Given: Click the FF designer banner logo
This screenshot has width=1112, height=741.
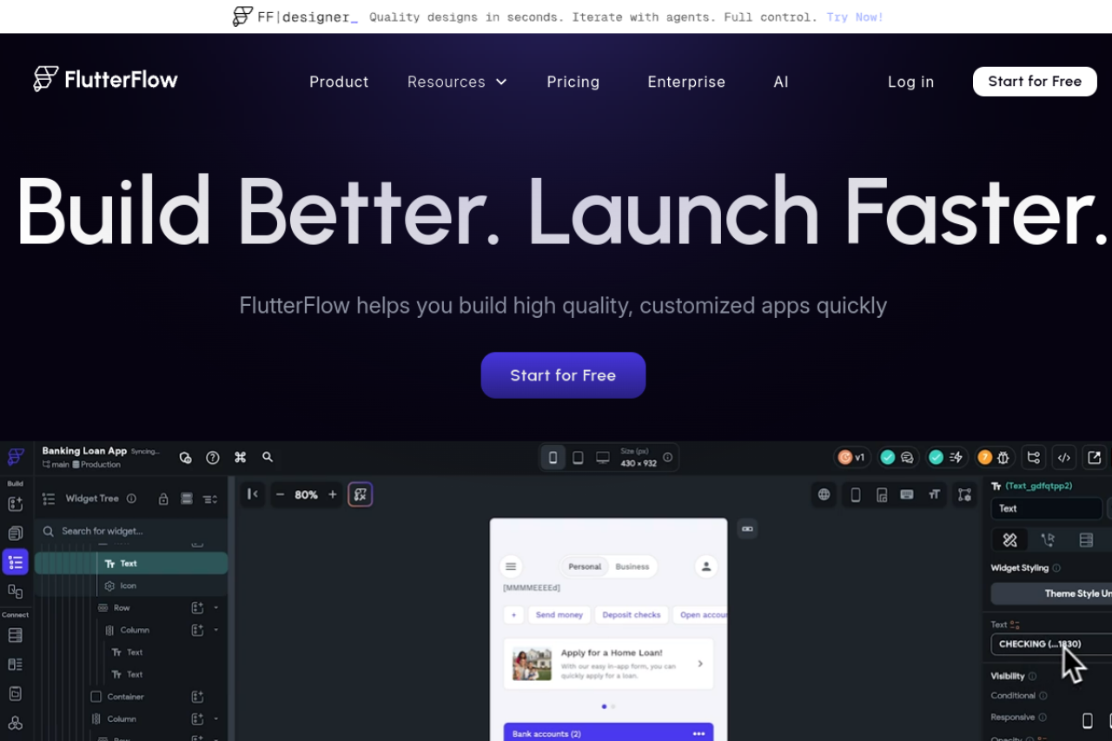Looking at the screenshot, I should pyautogui.click(x=295, y=17).
